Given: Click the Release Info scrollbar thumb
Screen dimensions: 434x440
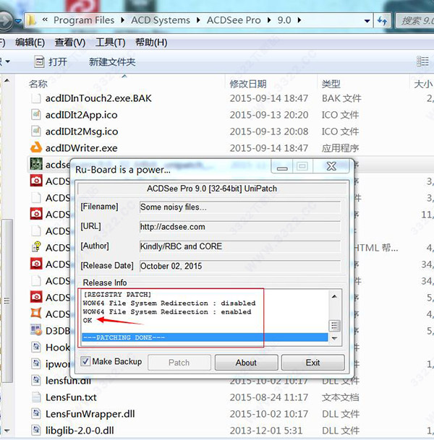Looking at the screenshot, I should (334, 326).
